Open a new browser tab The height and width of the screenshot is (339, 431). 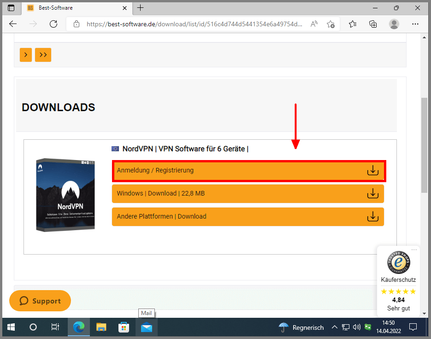coord(140,8)
